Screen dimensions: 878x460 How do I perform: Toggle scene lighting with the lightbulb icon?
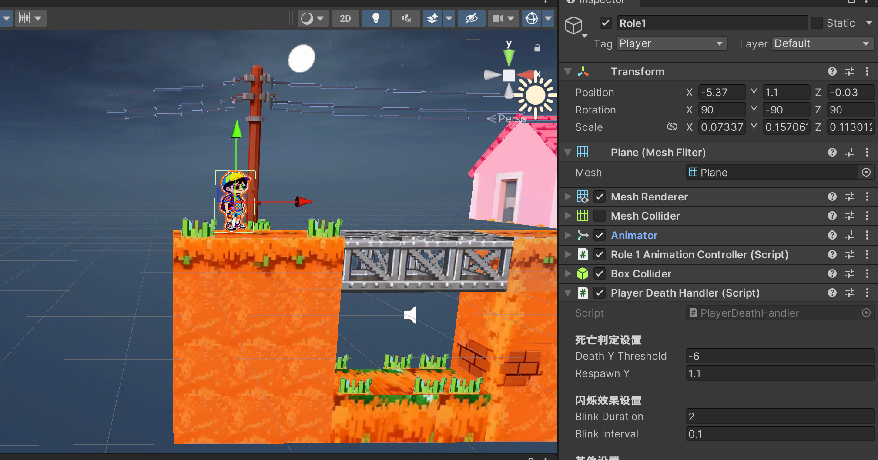point(376,18)
